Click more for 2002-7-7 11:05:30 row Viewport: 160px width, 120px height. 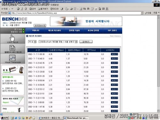click(x=115, y=54)
